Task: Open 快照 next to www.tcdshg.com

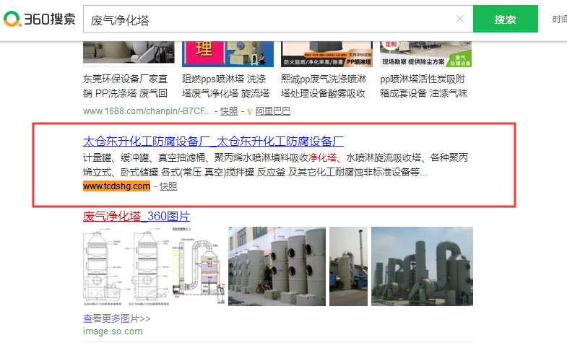Action: [x=168, y=186]
